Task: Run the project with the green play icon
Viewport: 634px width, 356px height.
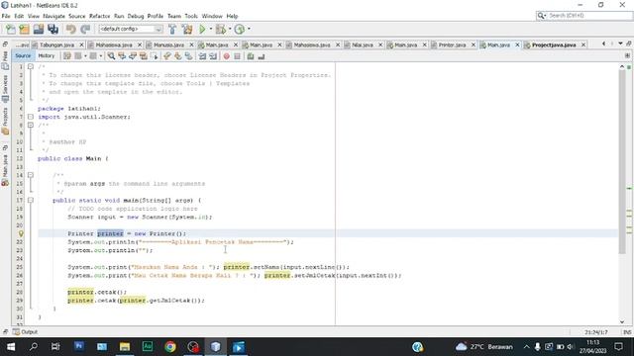Action: tap(202, 29)
